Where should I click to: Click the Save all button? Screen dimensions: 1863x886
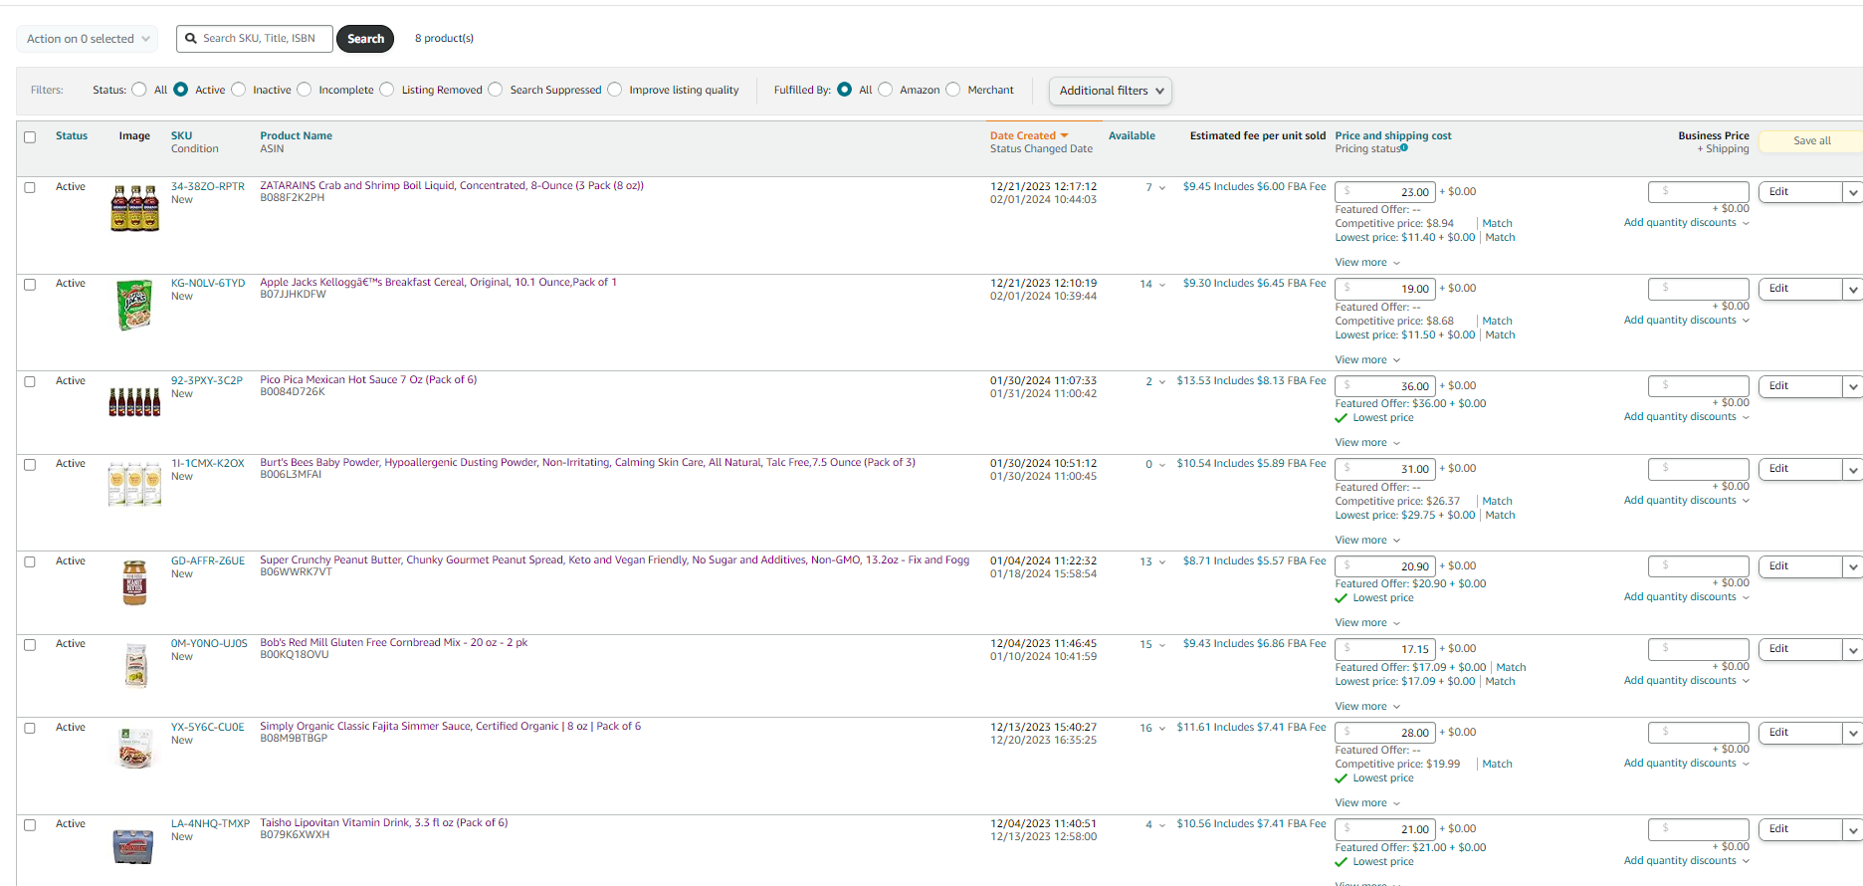click(1811, 141)
